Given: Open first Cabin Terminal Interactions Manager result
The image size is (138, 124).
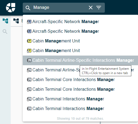Looking at the screenshot, I should coord(80,99).
